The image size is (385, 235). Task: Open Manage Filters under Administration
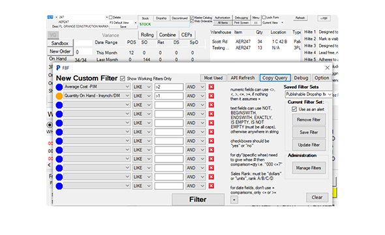pos(309,168)
